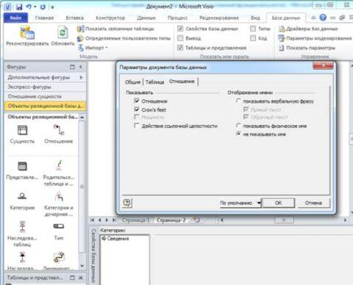The width and height of the screenshot is (353, 285).
Task: Toggle the Типы checkbox
Action: pos(253,29)
